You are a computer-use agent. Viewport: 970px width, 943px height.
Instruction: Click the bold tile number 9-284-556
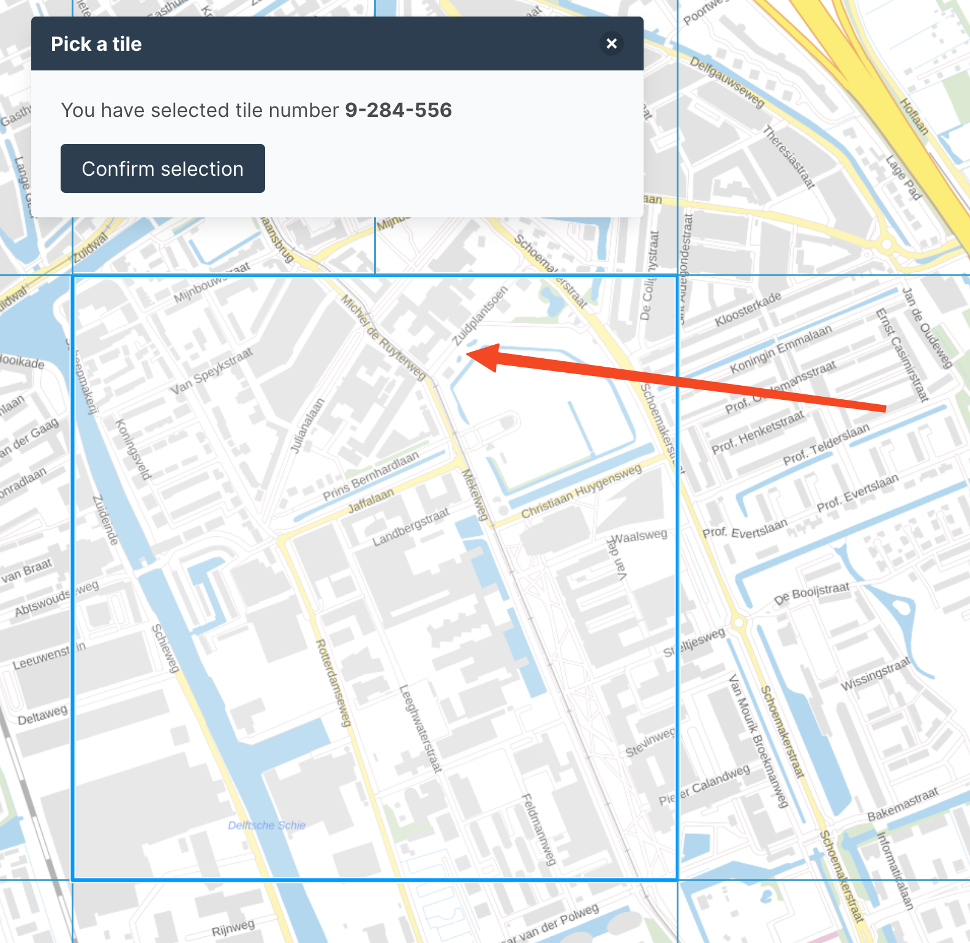(x=398, y=110)
